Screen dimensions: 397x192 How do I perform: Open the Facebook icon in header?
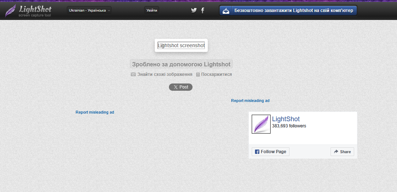pos(203,11)
